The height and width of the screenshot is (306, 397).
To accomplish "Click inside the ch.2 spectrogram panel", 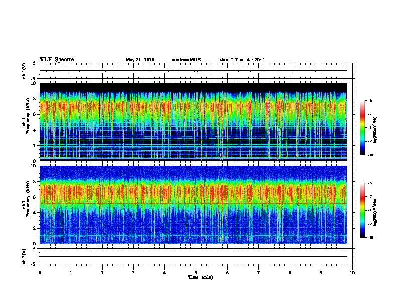I will click(193, 205).
